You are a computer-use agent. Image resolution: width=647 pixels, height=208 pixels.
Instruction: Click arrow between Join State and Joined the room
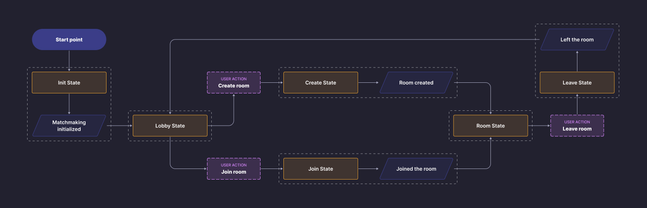[x=368, y=169]
